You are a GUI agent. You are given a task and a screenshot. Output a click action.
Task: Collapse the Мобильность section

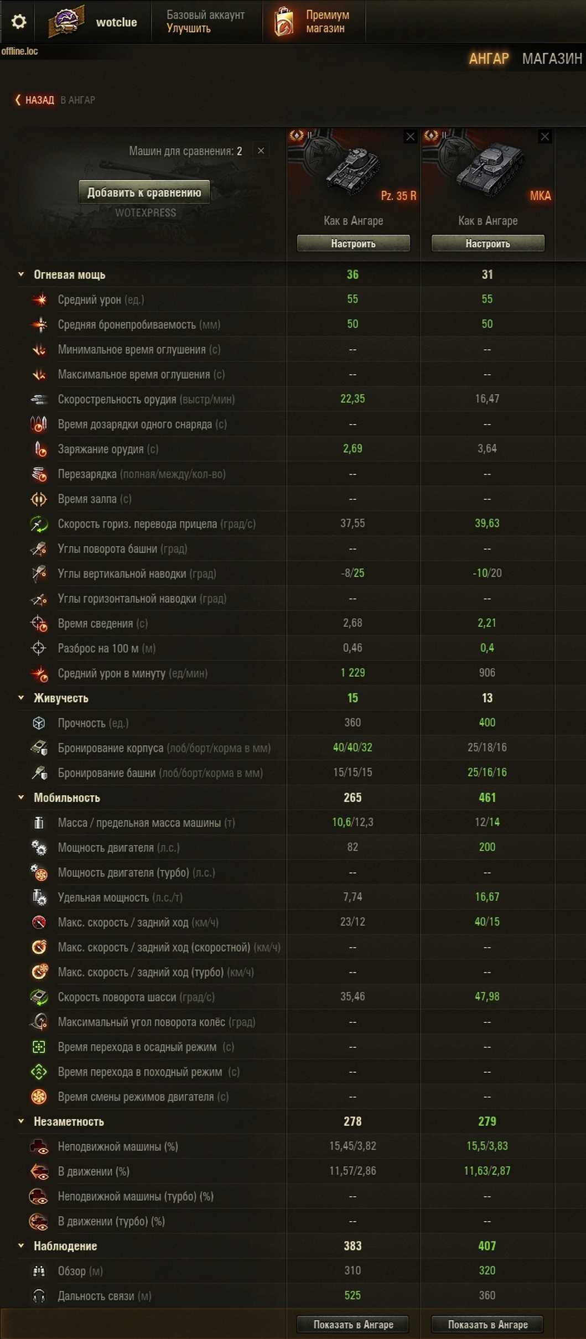pyautogui.click(x=21, y=797)
